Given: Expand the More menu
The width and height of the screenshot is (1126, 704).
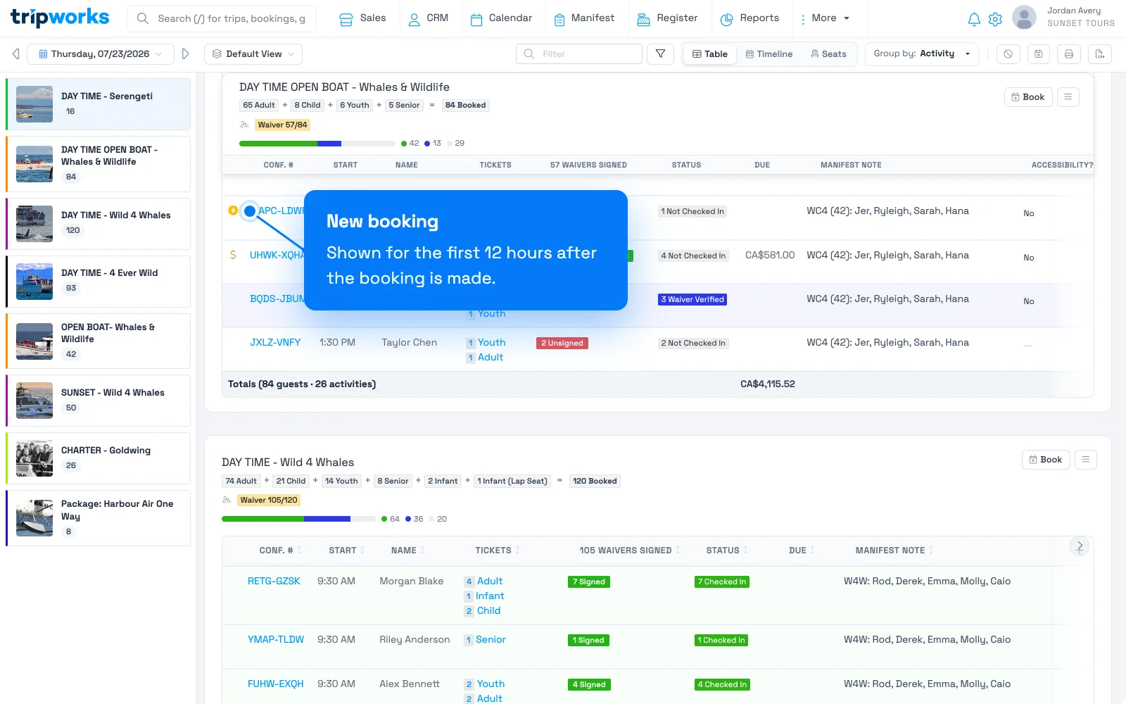Looking at the screenshot, I should 825,18.
